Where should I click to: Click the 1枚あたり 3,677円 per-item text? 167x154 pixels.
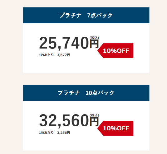coord(54,55)
